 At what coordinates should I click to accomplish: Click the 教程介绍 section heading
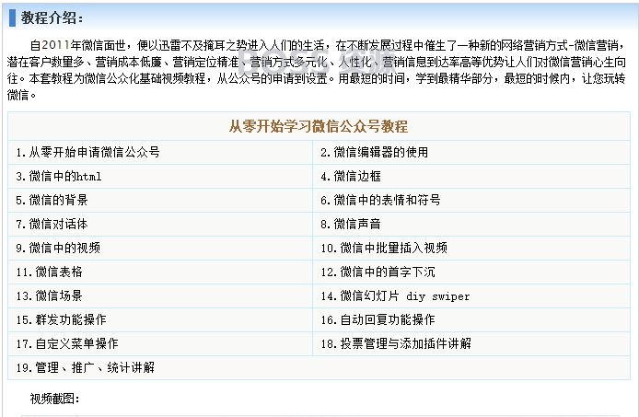(52, 17)
